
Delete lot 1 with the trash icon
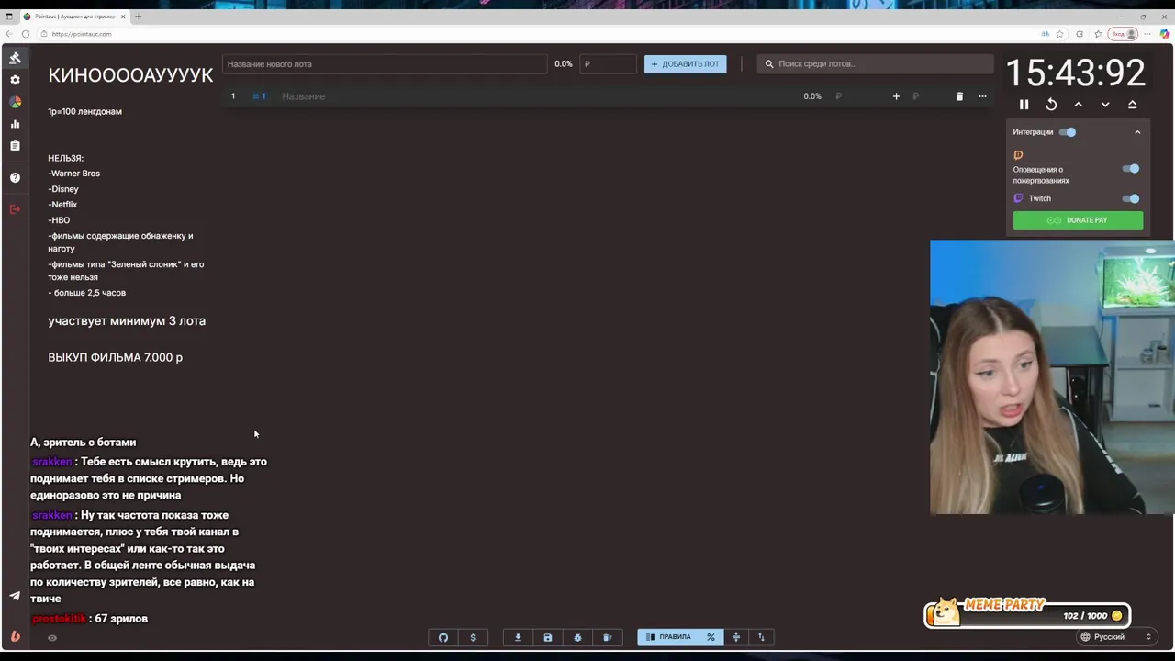[959, 96]
